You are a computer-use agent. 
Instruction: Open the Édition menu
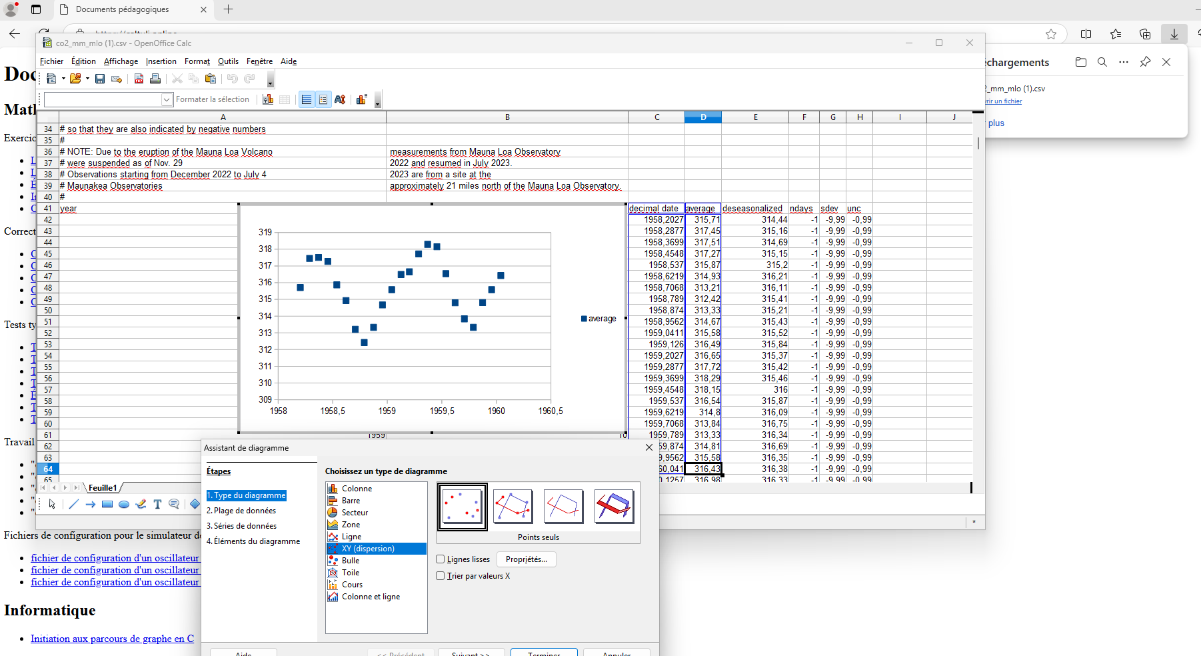click(x=83, y=61)
